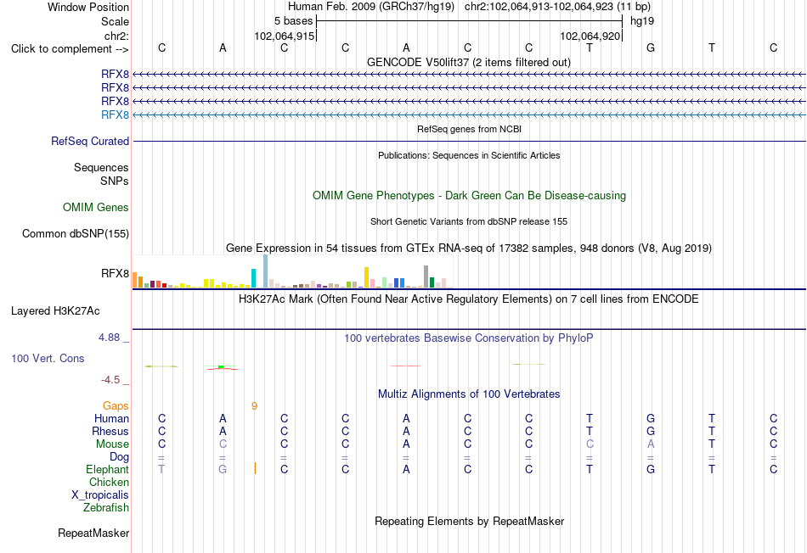Viewport: 807px width, 553px height.
Task: Open 'Short Genetic Variants from dbSNP release 155'
Action: click(x=469, y=221)
